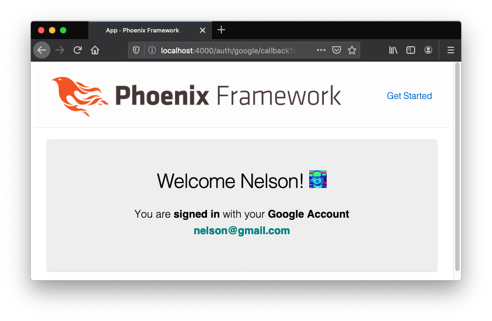Save page to Pocket
Image resolution: width=492 pixels, height=321 pixels.
click(337, 50)
